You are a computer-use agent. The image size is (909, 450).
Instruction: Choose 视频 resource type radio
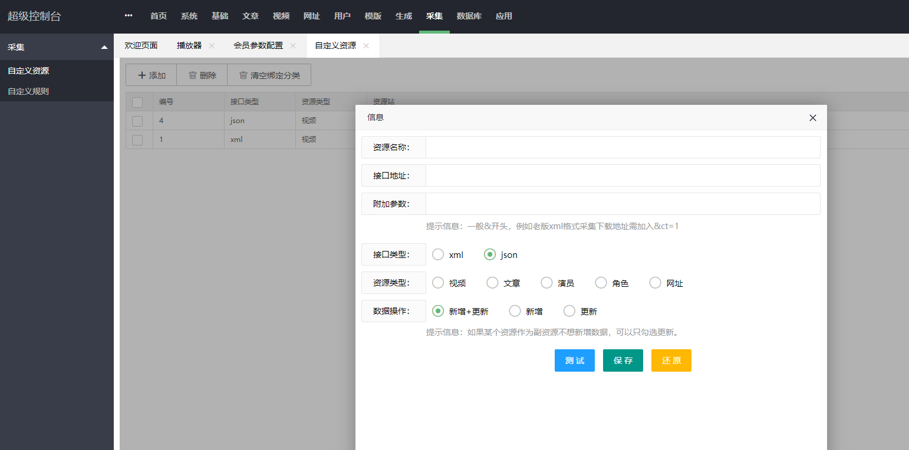438,283
